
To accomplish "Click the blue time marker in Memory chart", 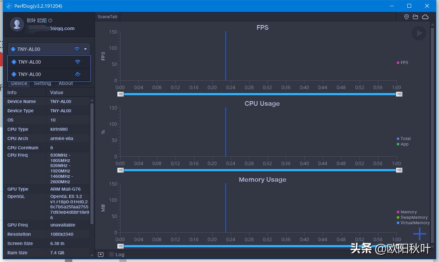I will tap(226, 208).
